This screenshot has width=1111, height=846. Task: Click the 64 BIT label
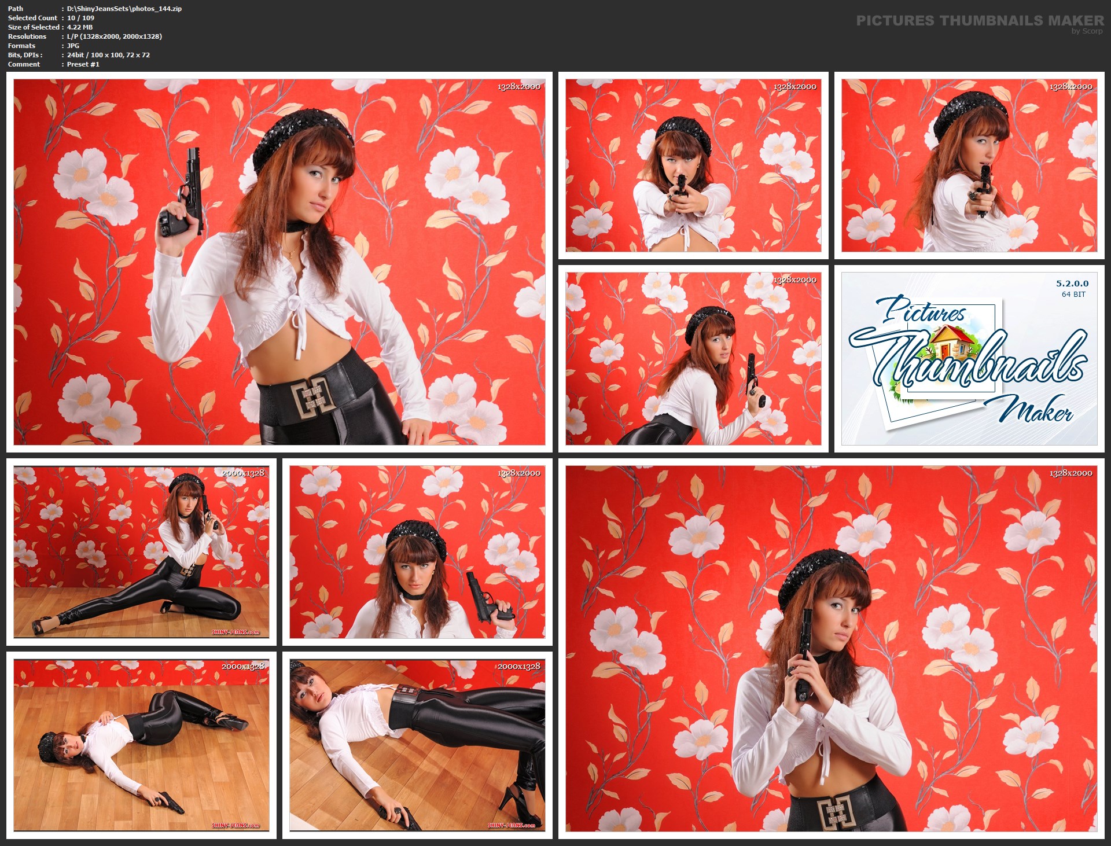(x=1073, y=295)
